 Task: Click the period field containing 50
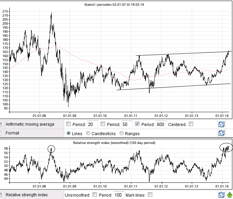[126, 124]
